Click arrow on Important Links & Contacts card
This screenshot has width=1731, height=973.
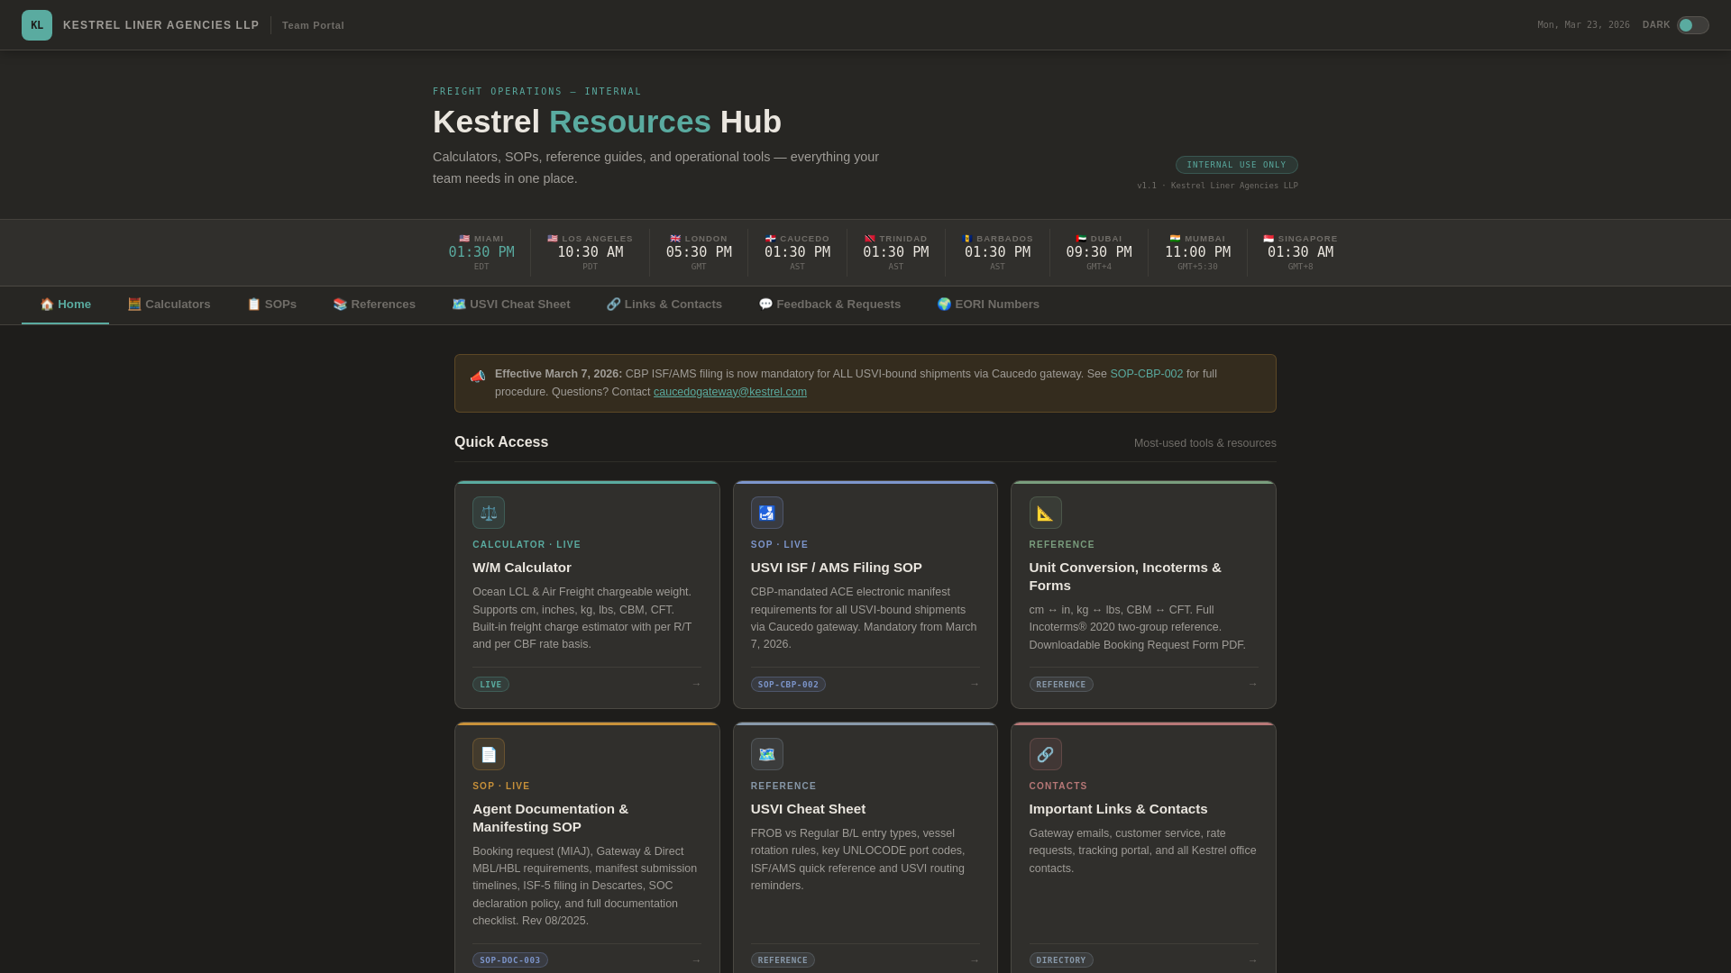(1252, 960)
